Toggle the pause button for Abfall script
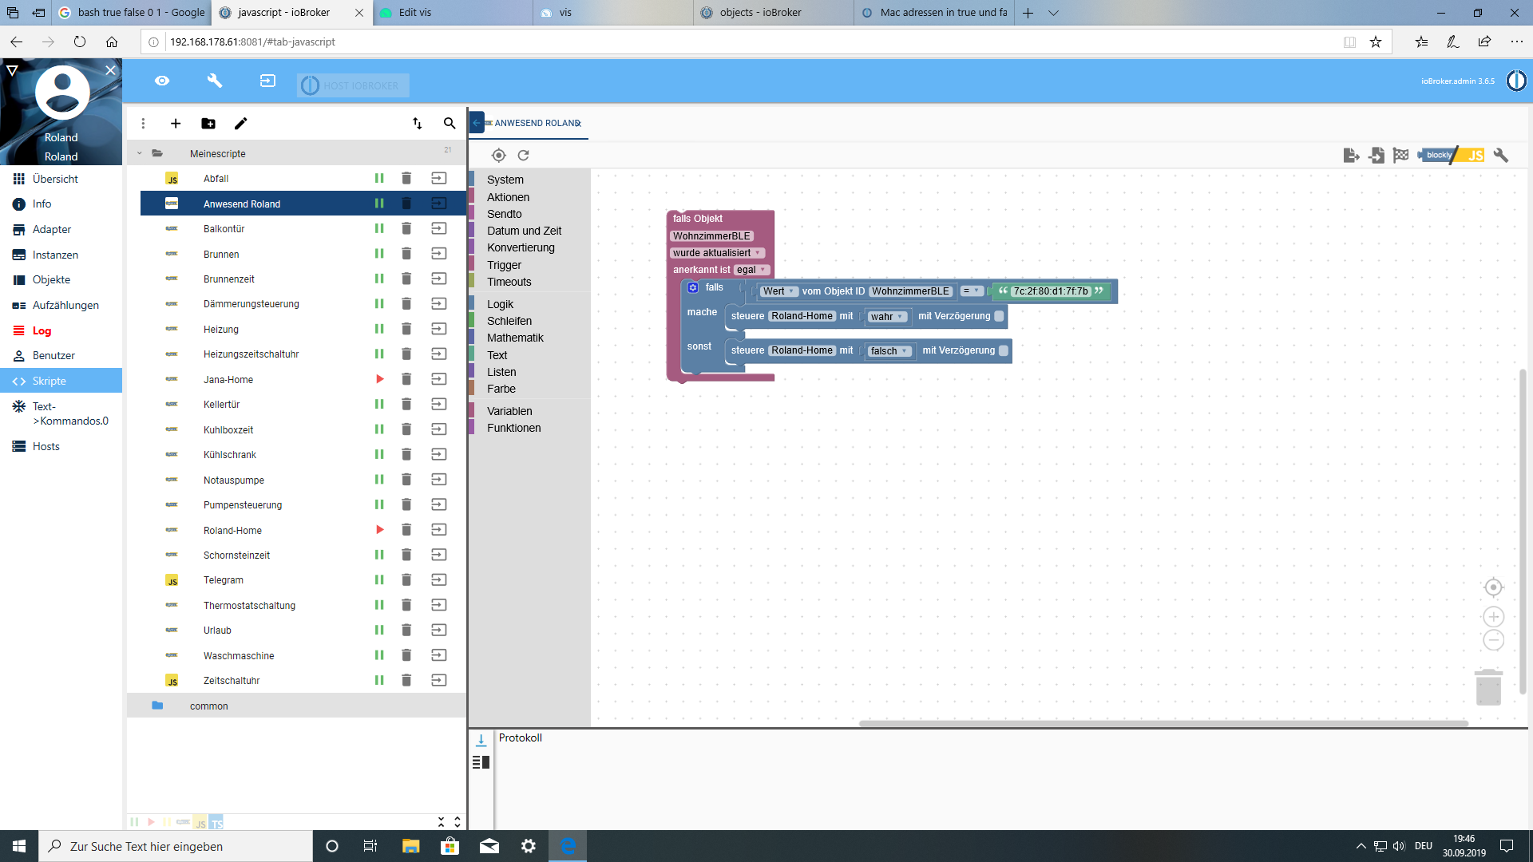Screen dimensions: 1533x862 click(x=378, y=177)
